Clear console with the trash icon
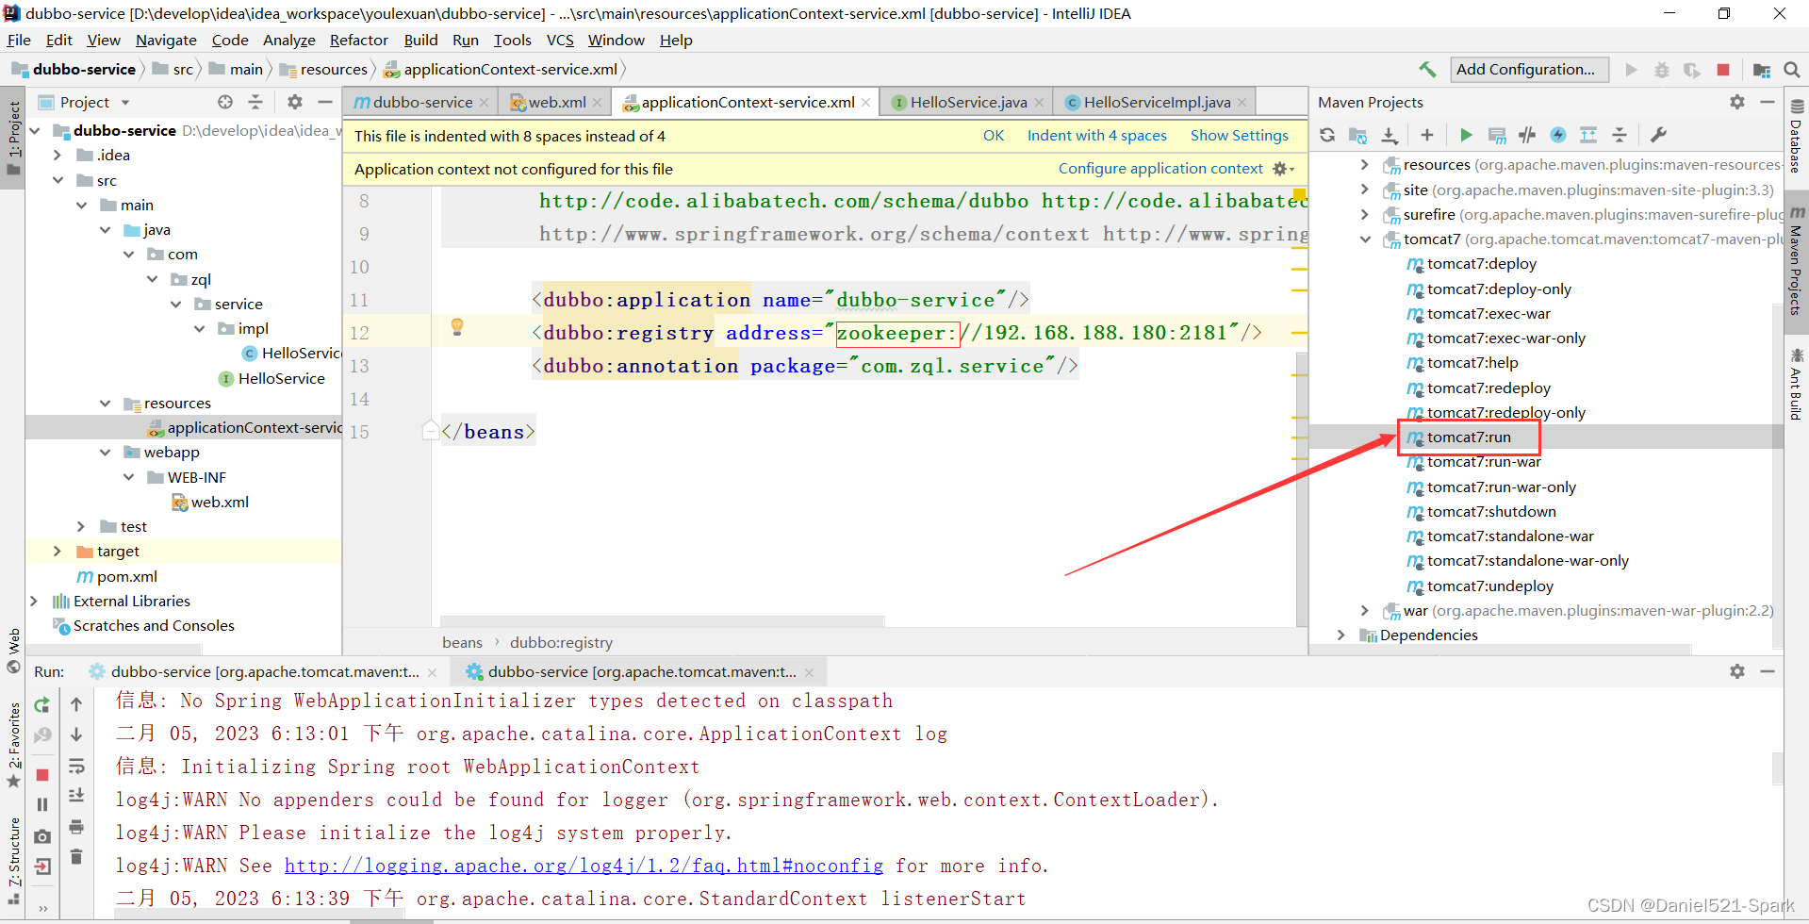The width and height of the screenshot is (1809, 924). 76,857
